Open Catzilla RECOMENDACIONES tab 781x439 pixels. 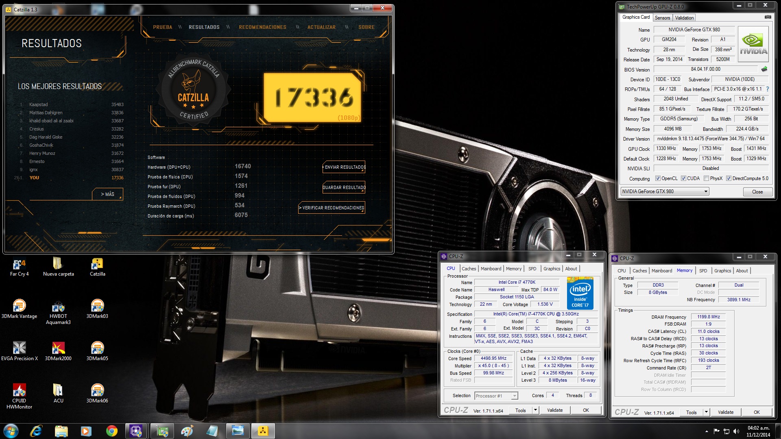point(262,27)
